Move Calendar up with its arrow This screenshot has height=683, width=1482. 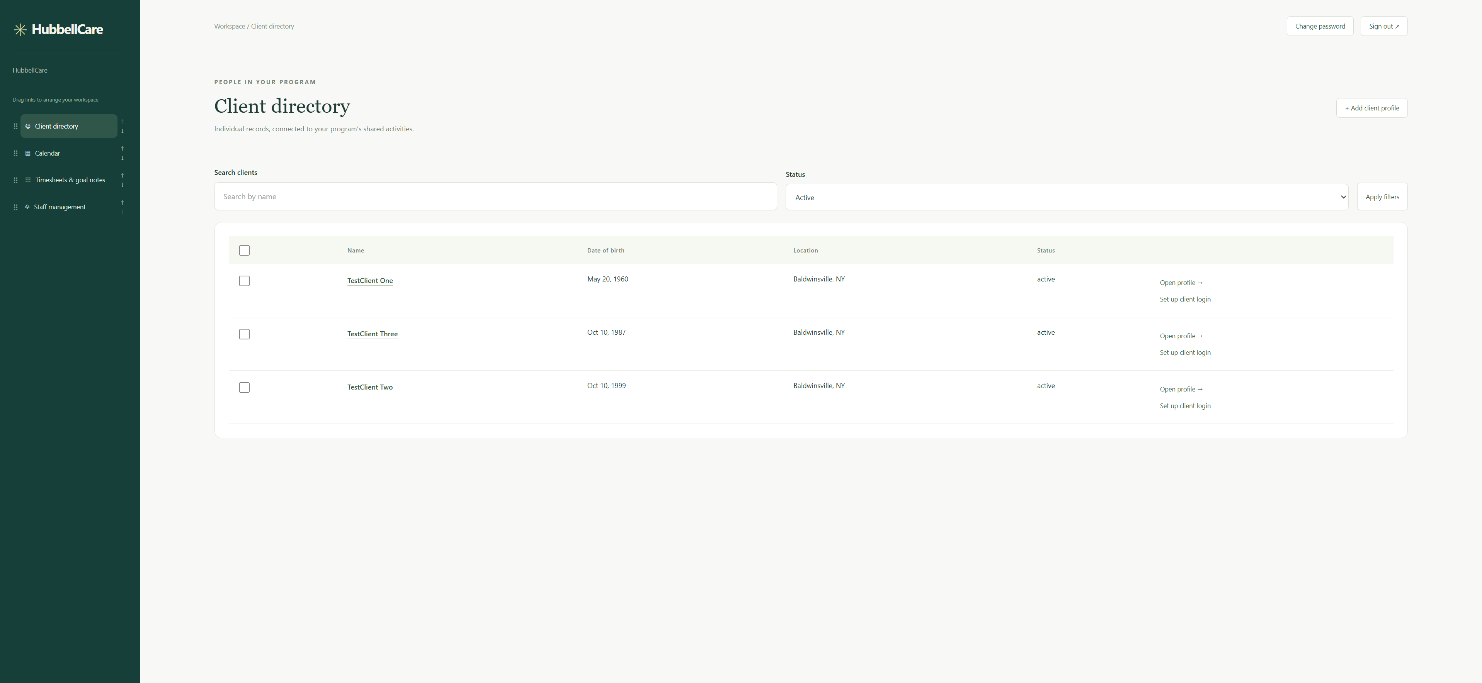(123, 148)
